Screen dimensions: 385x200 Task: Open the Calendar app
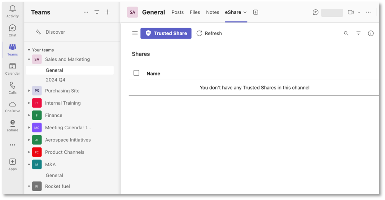click(x=12, y=69)
